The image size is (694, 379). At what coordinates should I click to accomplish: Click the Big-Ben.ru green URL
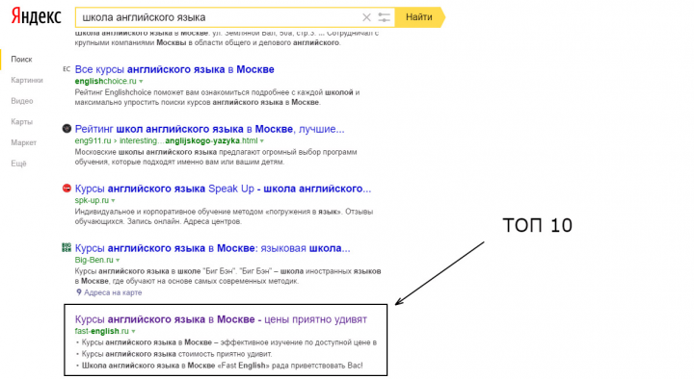click(93, 260)
